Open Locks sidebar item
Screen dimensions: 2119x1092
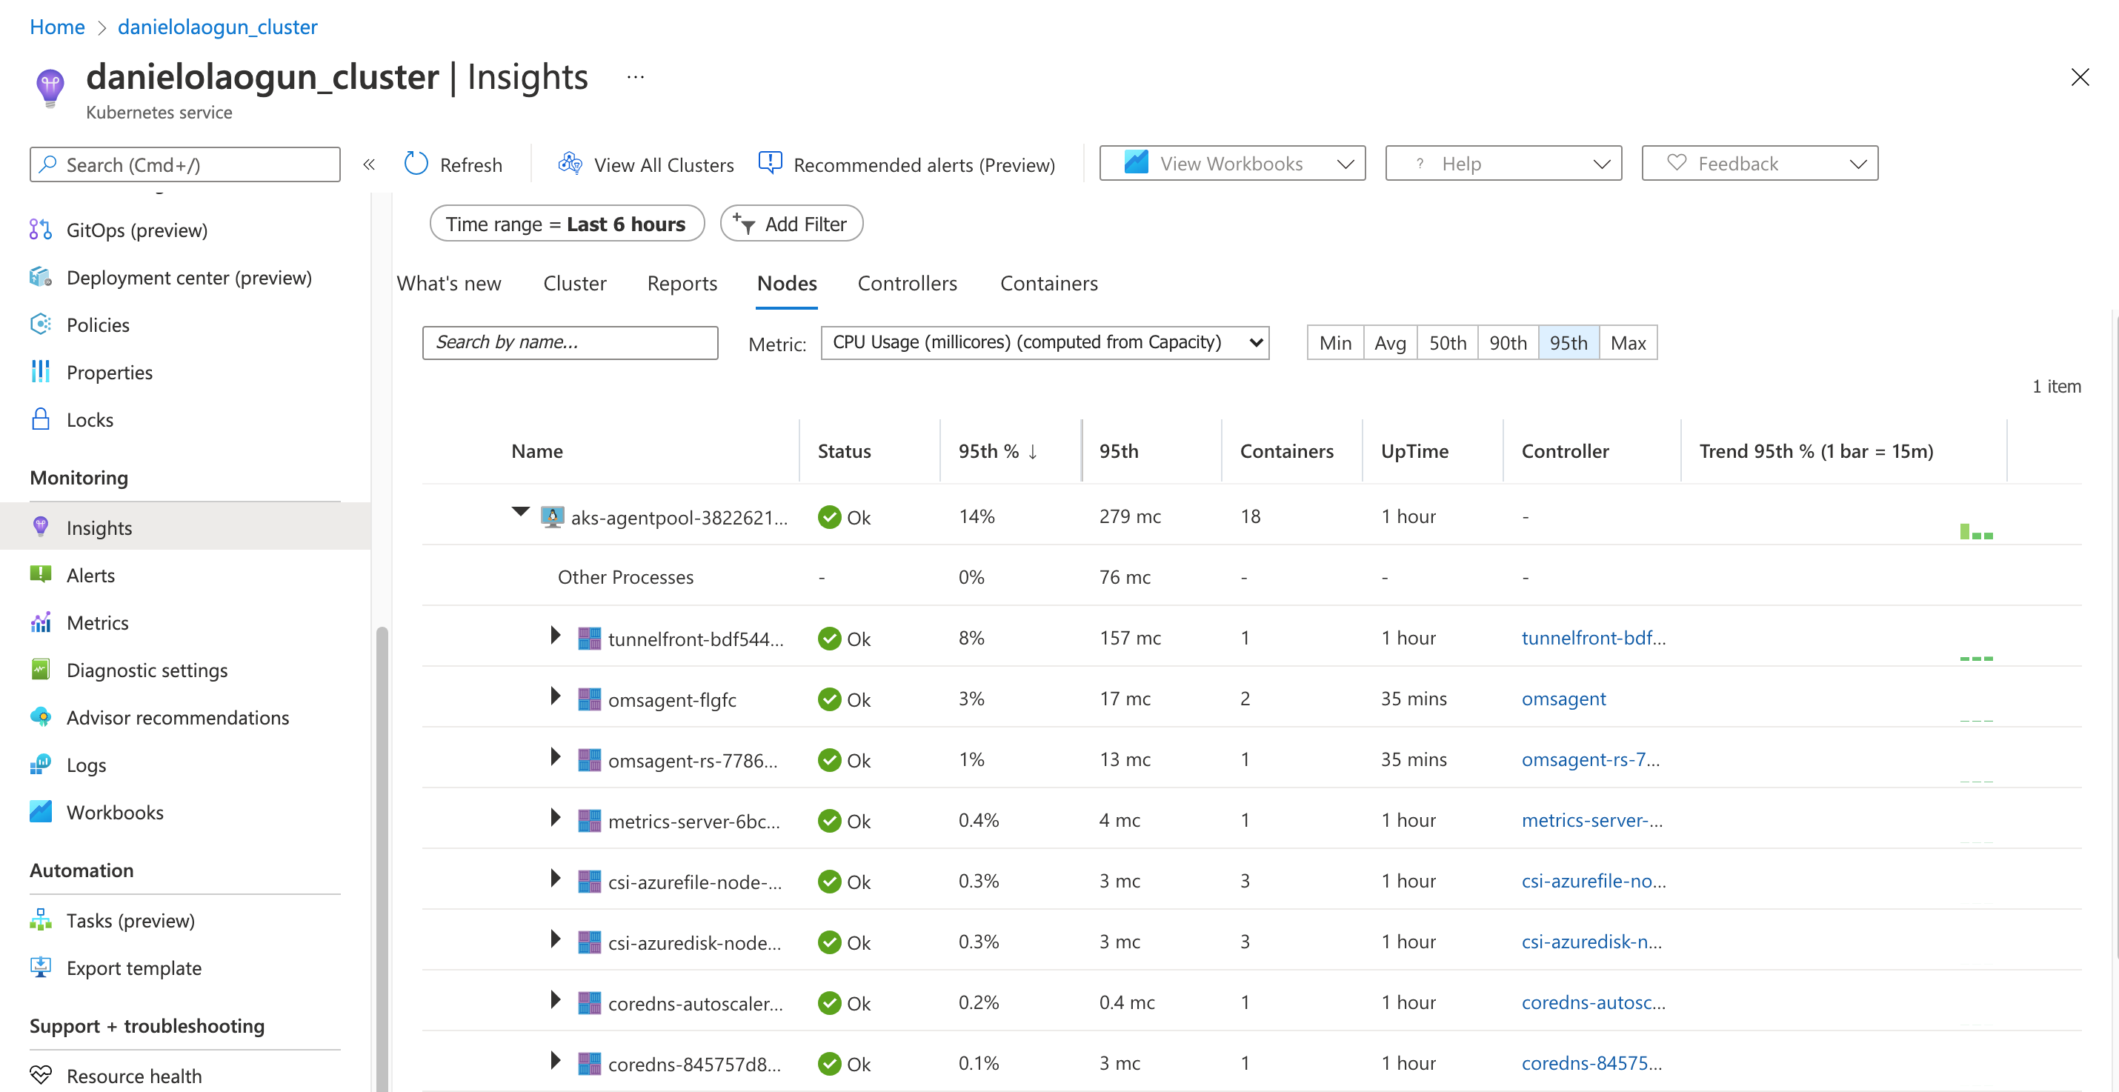coord(90,419)
